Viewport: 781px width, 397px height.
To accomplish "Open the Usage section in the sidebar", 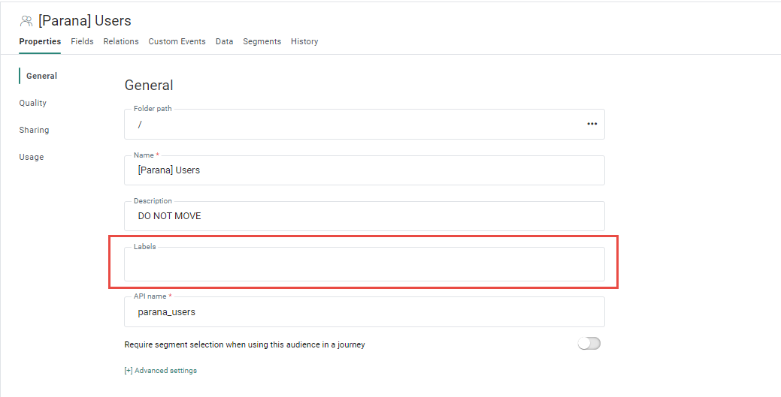I will coord(32,157).
